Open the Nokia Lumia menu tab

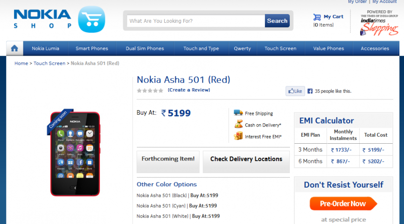pos(45,49)
